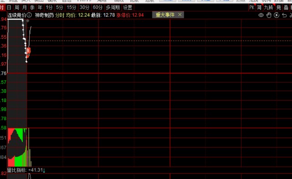
Task: Click the undo arrow icon
Action: click(x=284, y=15)
